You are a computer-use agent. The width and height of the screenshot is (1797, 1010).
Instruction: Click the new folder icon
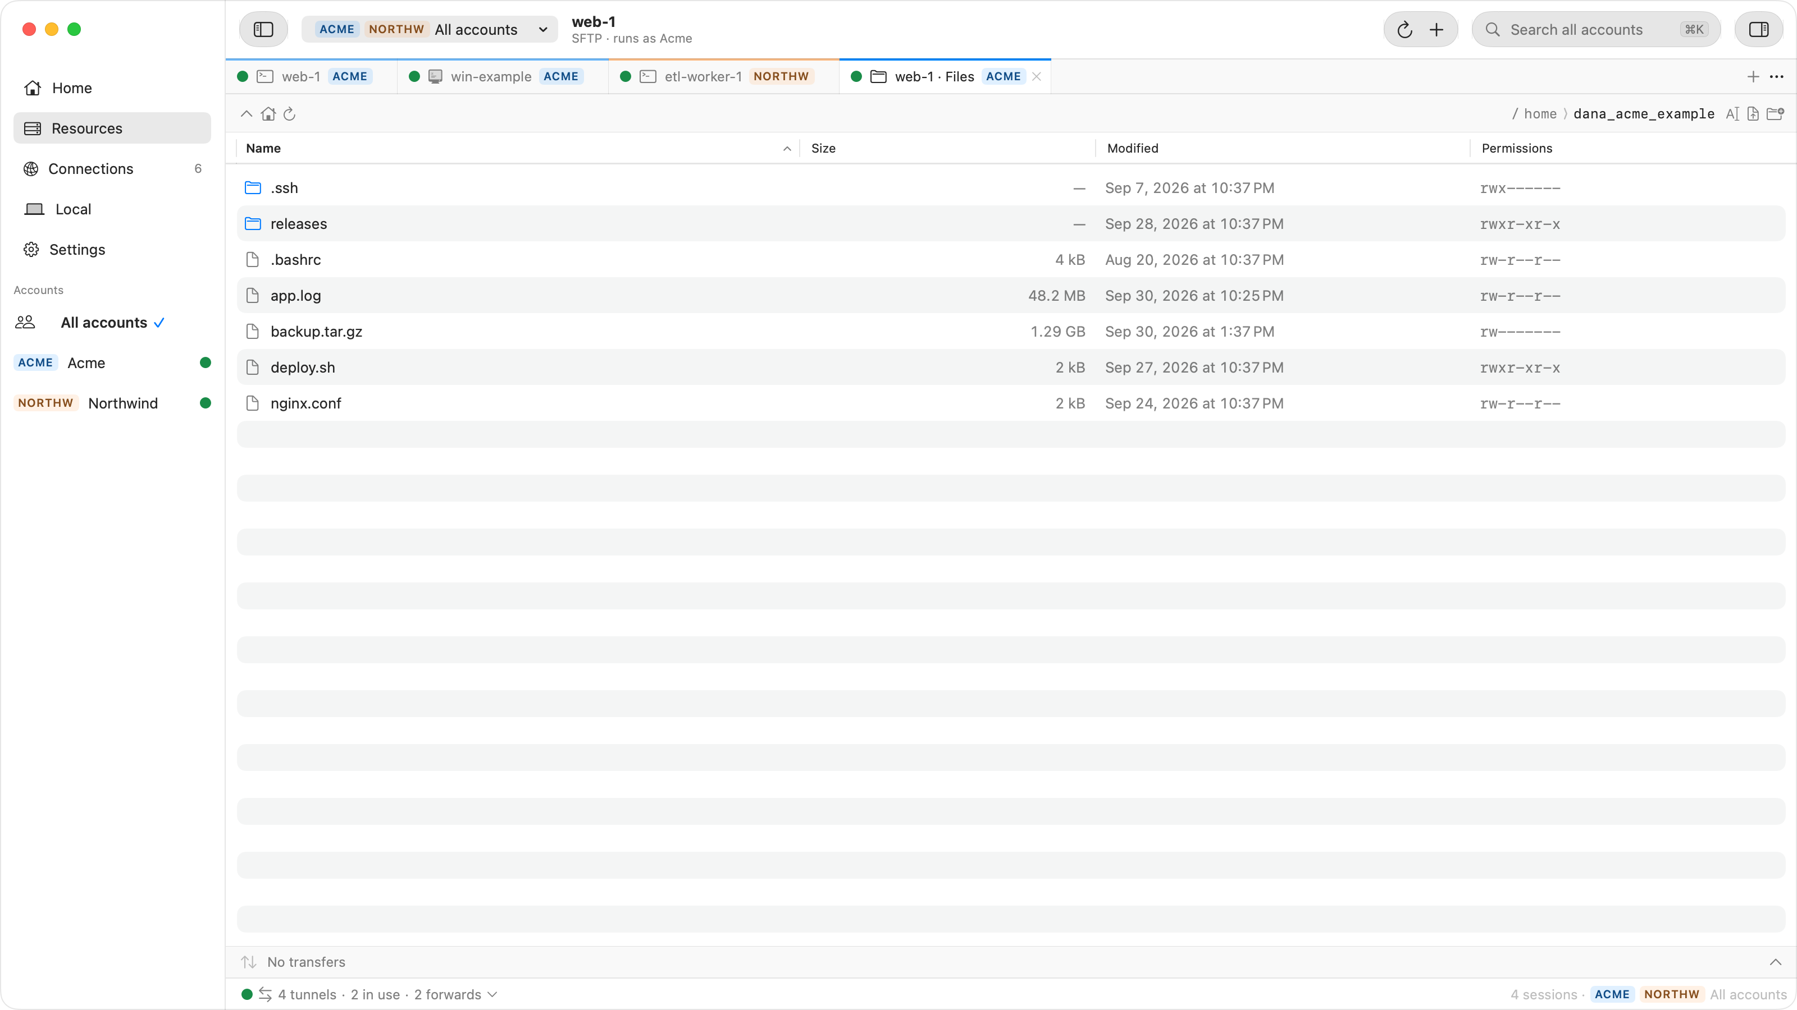[x=1775, y=113]
